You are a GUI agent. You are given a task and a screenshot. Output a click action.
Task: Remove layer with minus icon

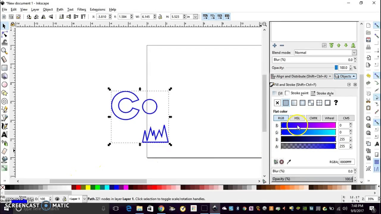[282, 45]
